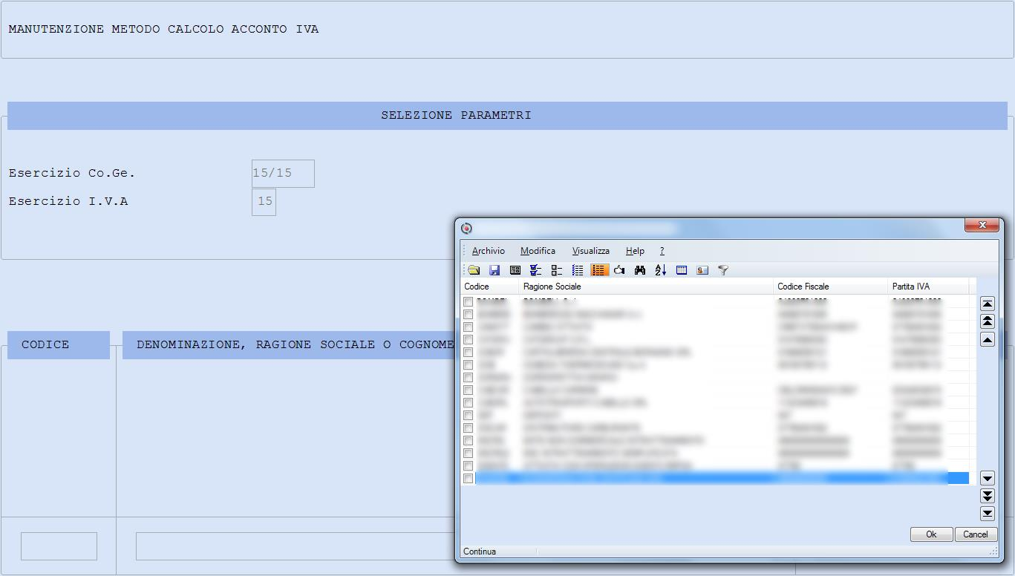Click the CODICE header in main window
The height and width of the screenshot is (576, 1015).
point(59,345)
